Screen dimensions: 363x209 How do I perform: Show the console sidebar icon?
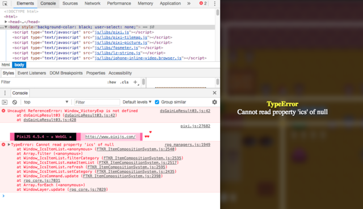pos(5,102)
